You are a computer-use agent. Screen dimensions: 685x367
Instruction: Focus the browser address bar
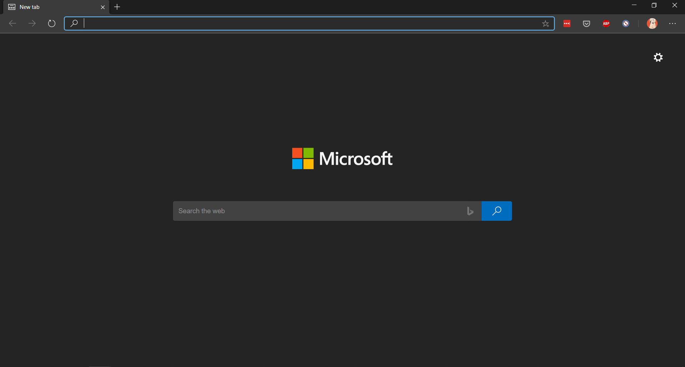point(309,23)
